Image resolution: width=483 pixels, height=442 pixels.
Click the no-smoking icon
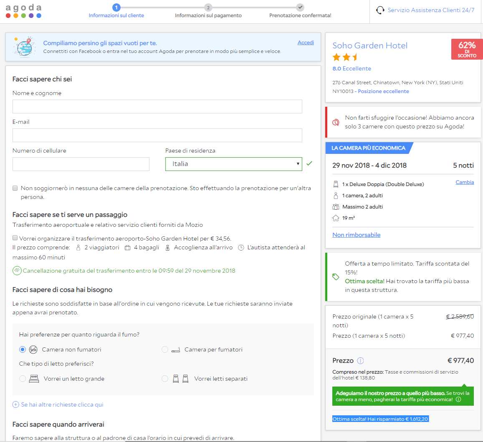pyautogui.click(x=33, y=350)
